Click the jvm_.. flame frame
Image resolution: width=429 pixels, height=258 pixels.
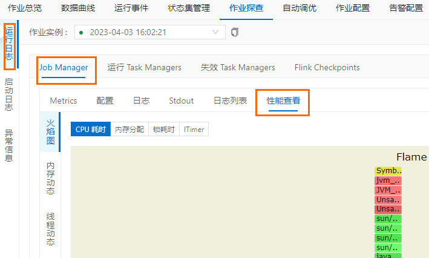tap(388, 180)
